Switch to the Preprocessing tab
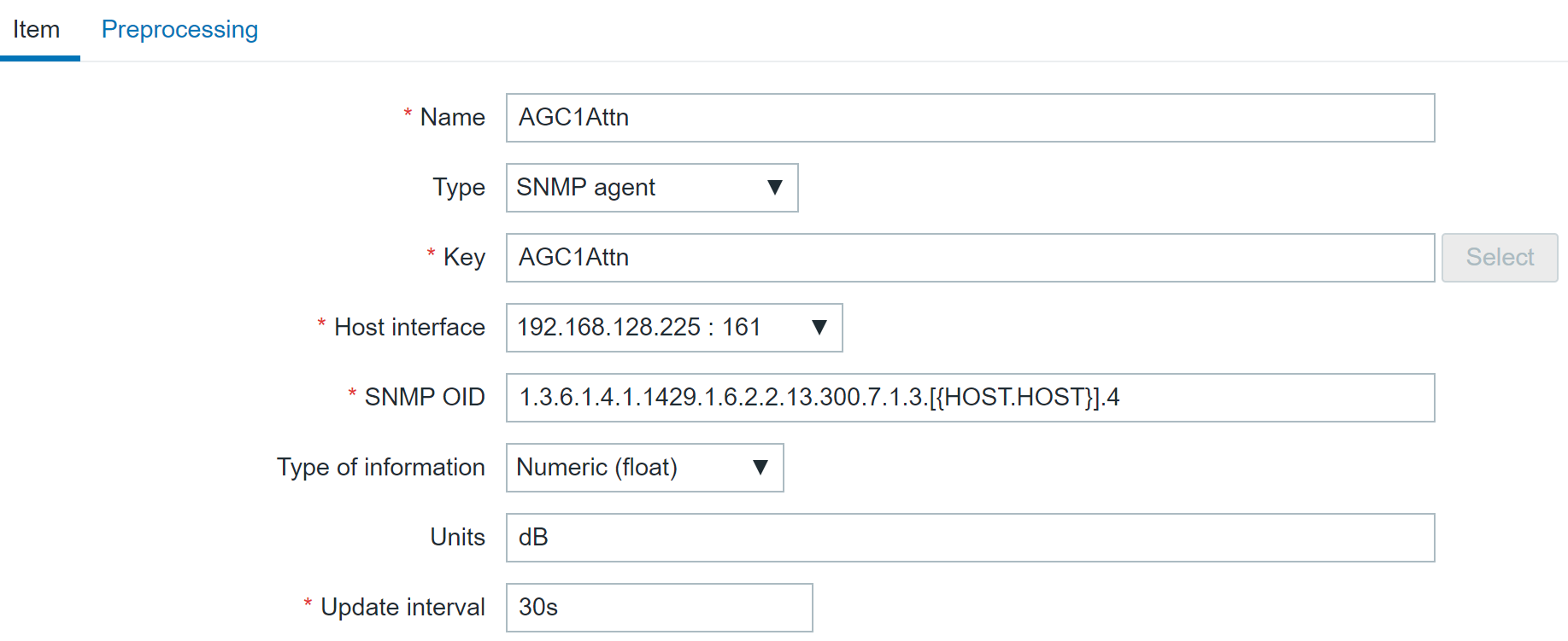Image resolution: width=1568 pixels, height=641 pixels. tap(179, 30)
